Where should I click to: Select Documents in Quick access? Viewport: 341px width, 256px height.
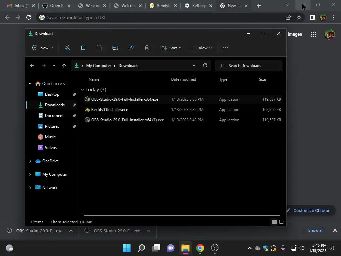(x=55, y=116)
